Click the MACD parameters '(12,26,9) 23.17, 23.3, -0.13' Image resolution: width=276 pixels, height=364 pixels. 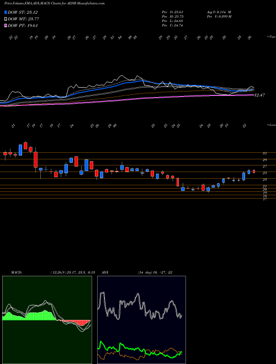[72, 272]
